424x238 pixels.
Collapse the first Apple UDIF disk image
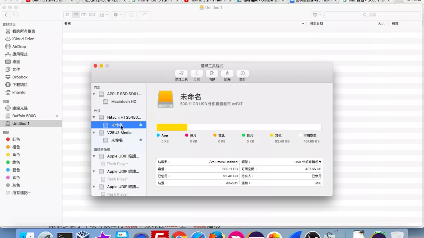94,156
